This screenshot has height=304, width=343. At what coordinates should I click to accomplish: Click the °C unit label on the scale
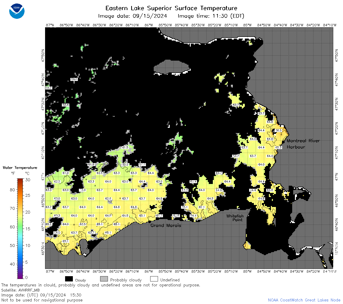click(27, 173)
